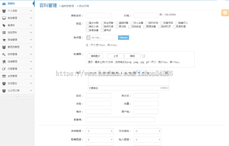Click the 选择图片 button
The height and width of the screenshot is (146, 229).
click(95, 56)
